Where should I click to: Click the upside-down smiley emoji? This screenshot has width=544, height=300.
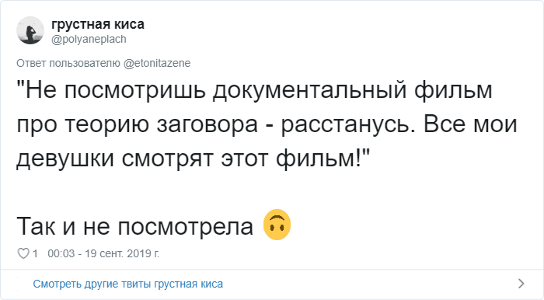tap(277, 225)
